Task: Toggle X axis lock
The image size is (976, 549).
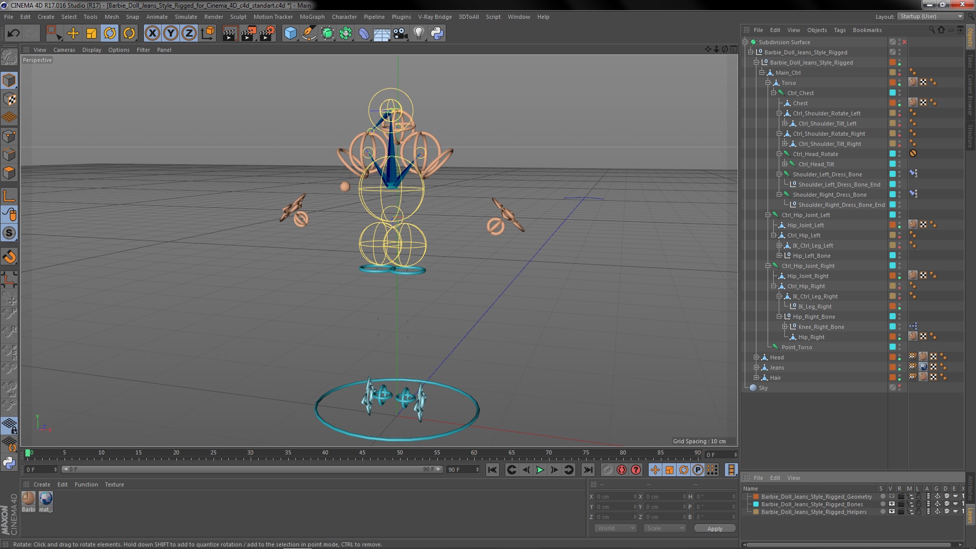Action: (x=152, y=34)
